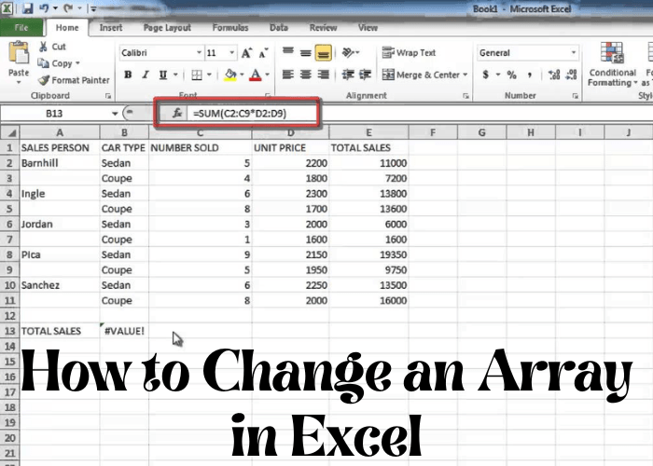
Task: Toggle Center text alignment
Action: coord(306,75)
